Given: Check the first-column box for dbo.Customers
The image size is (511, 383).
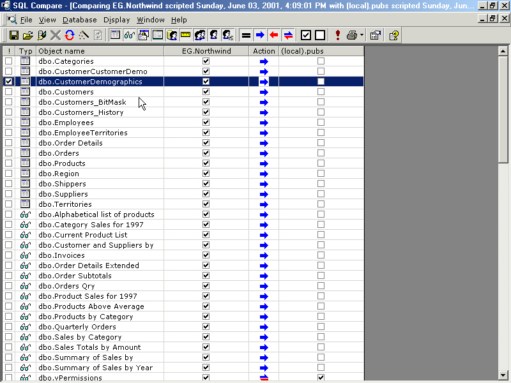Looking at the screenshot, I should [x=8, y=92].
